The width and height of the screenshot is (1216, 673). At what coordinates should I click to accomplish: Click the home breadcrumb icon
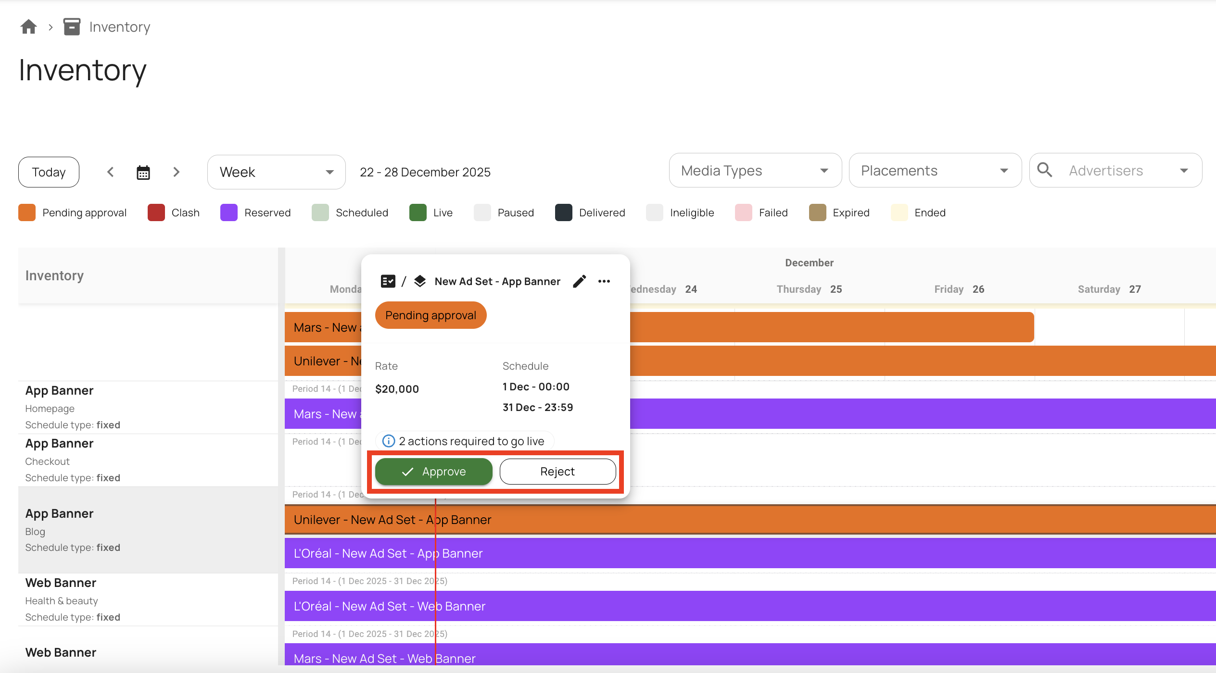tap(28, 27)
